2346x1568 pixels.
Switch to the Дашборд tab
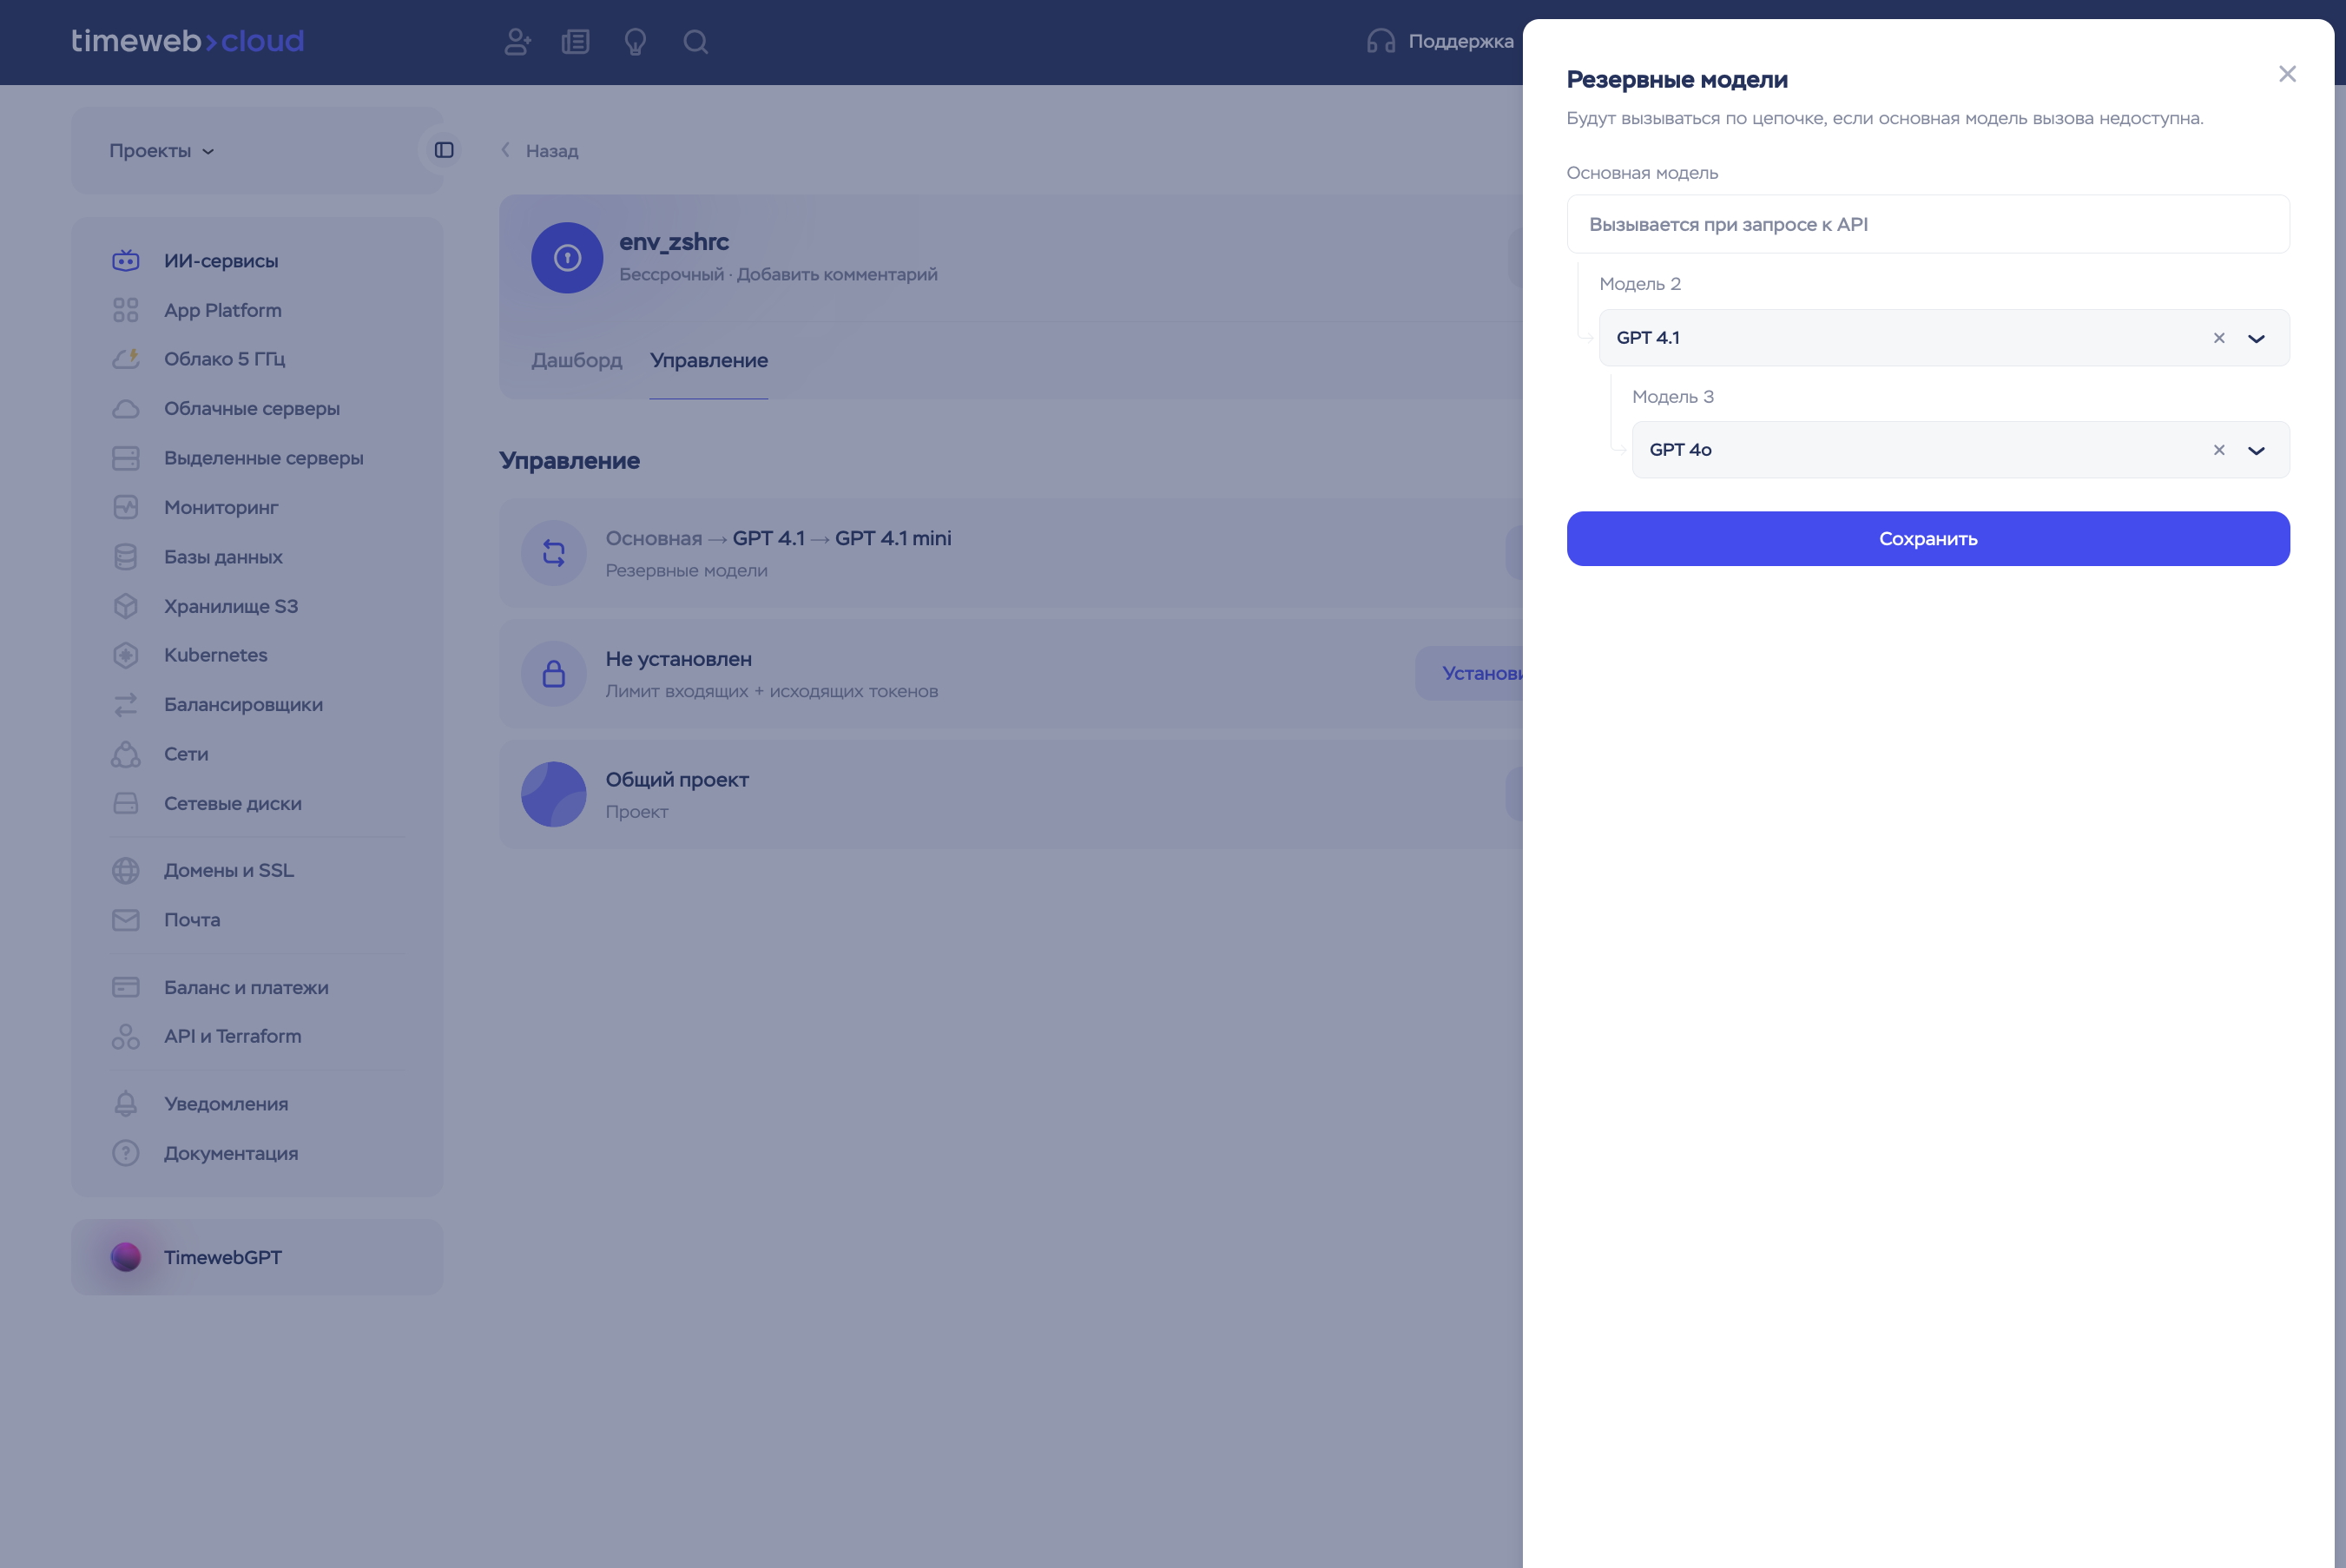click(x=577, y=360)
